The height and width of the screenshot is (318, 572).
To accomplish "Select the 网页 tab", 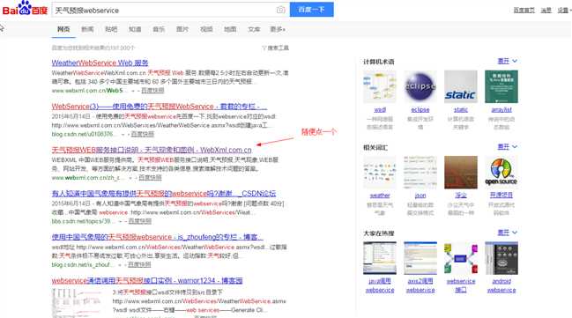I will tap(63, 29).
